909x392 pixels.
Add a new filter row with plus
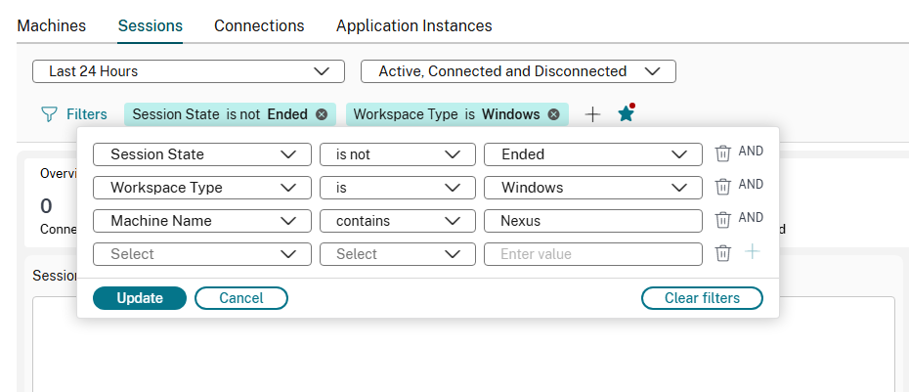752,252
